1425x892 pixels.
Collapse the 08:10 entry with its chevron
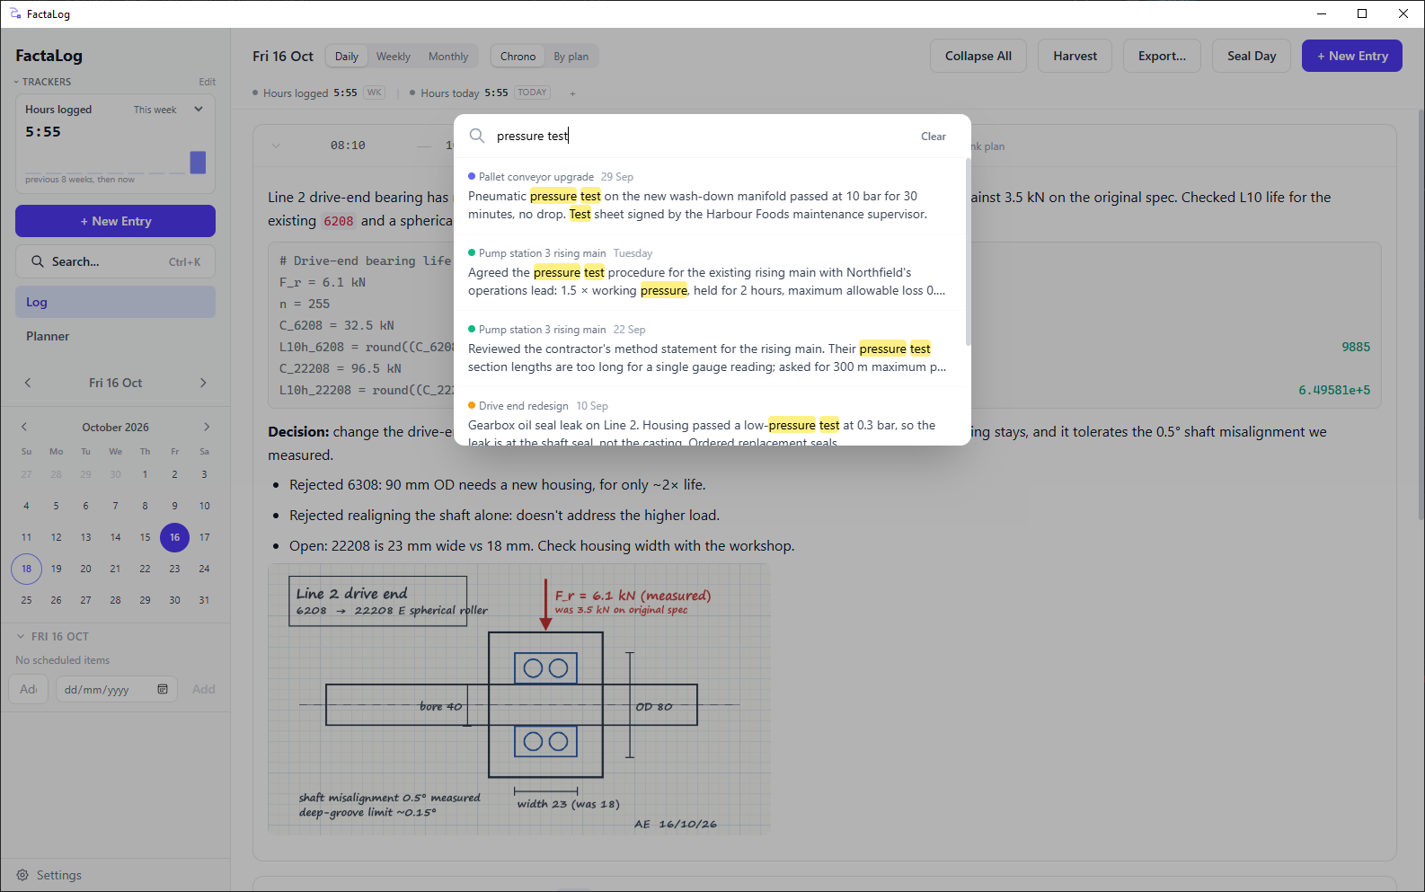click(x=276, y=146)
